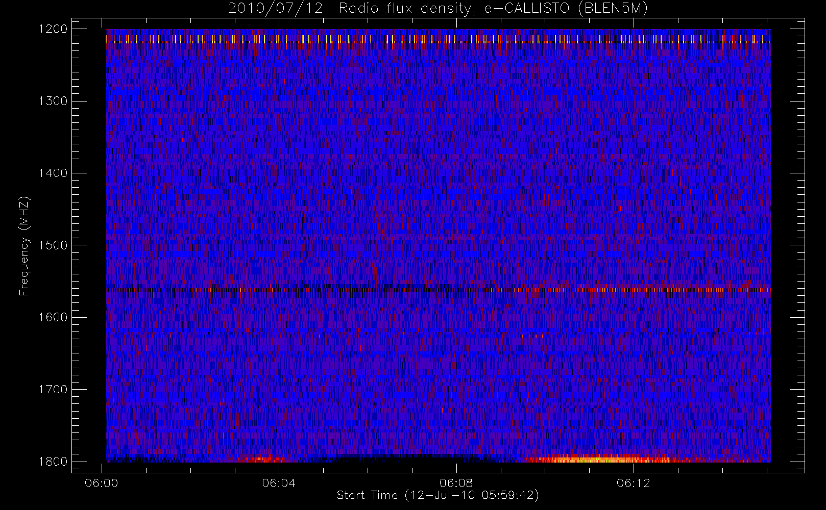Select the 1800 frequency axis label
Screen dimensions: 826x510
coord(53,462)
